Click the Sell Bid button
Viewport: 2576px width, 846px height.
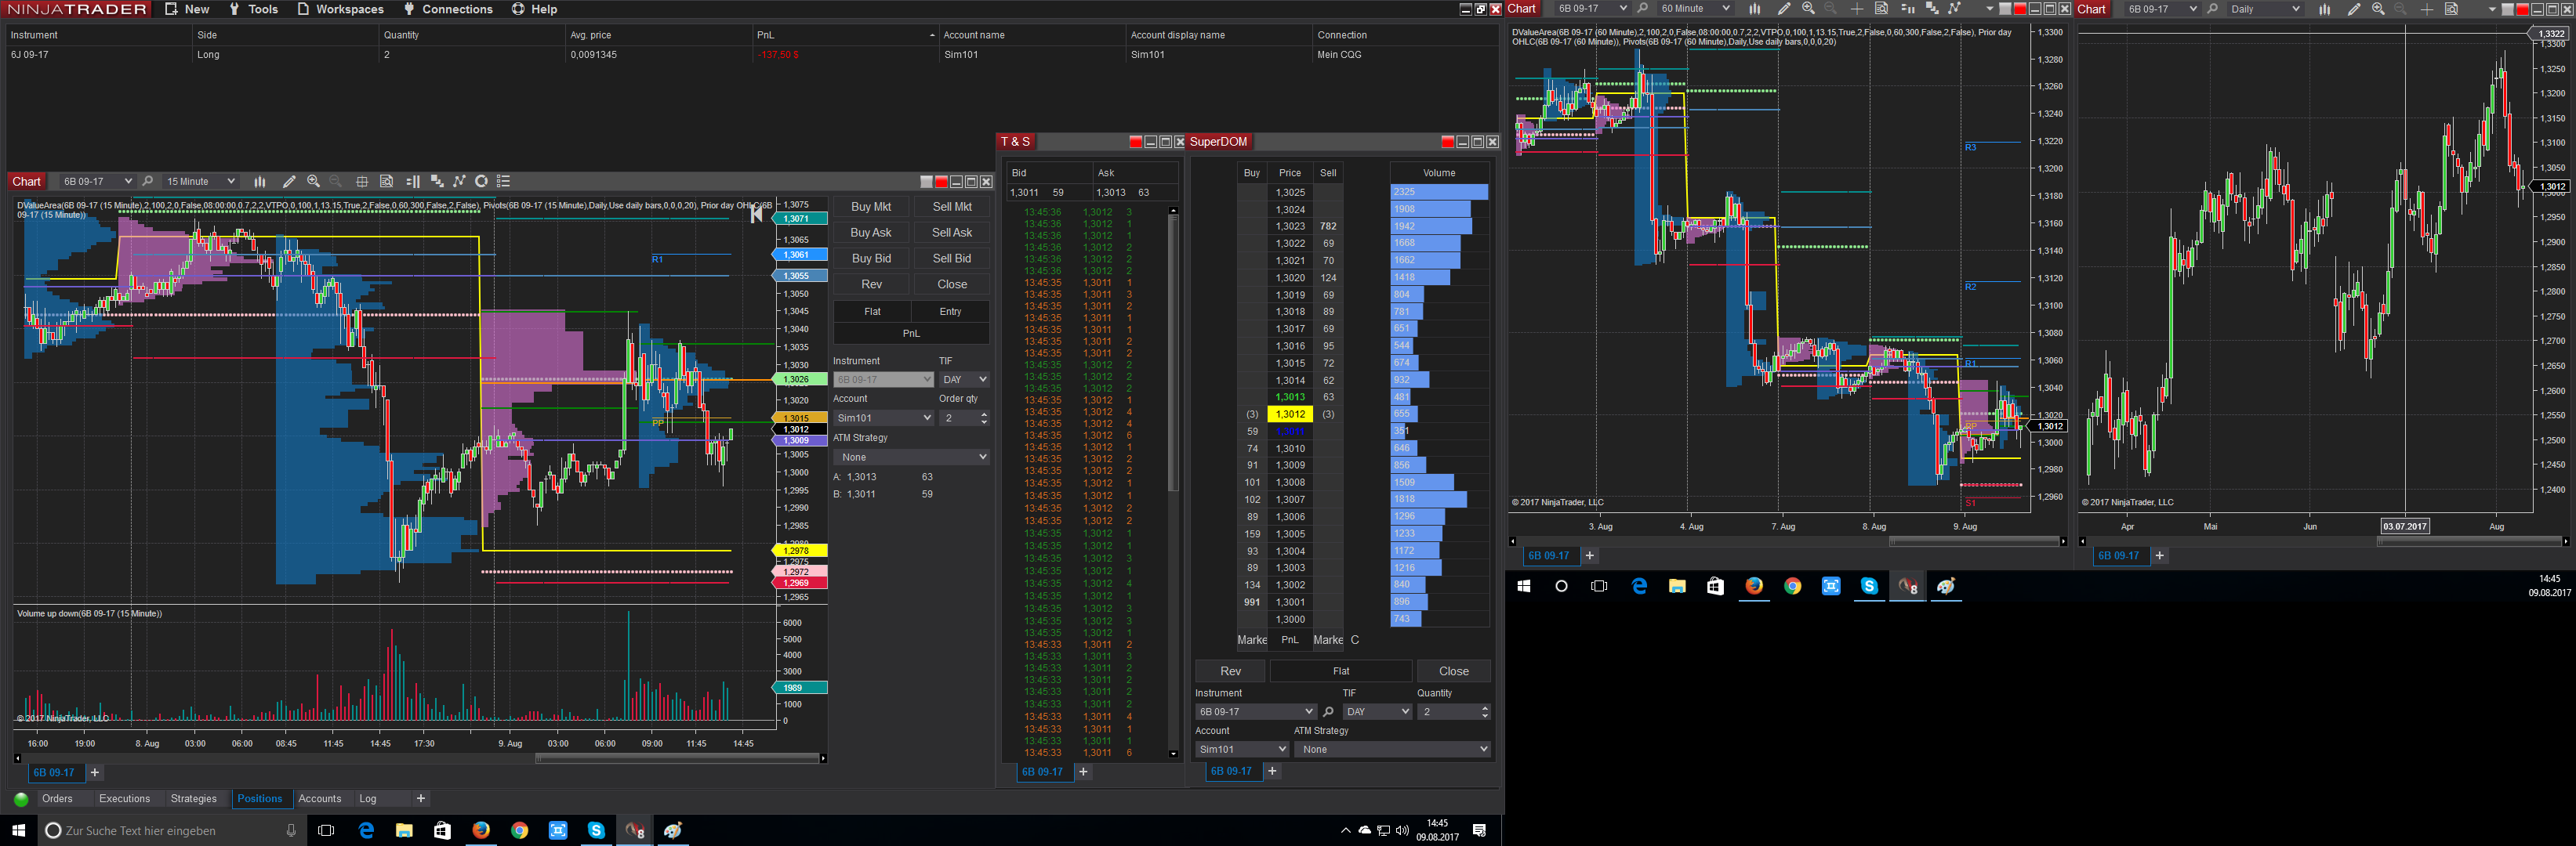pyautogui.click(x=952, y=258)
